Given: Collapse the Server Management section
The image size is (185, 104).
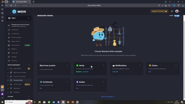Looking at the screenshot, I should (29, 65).
